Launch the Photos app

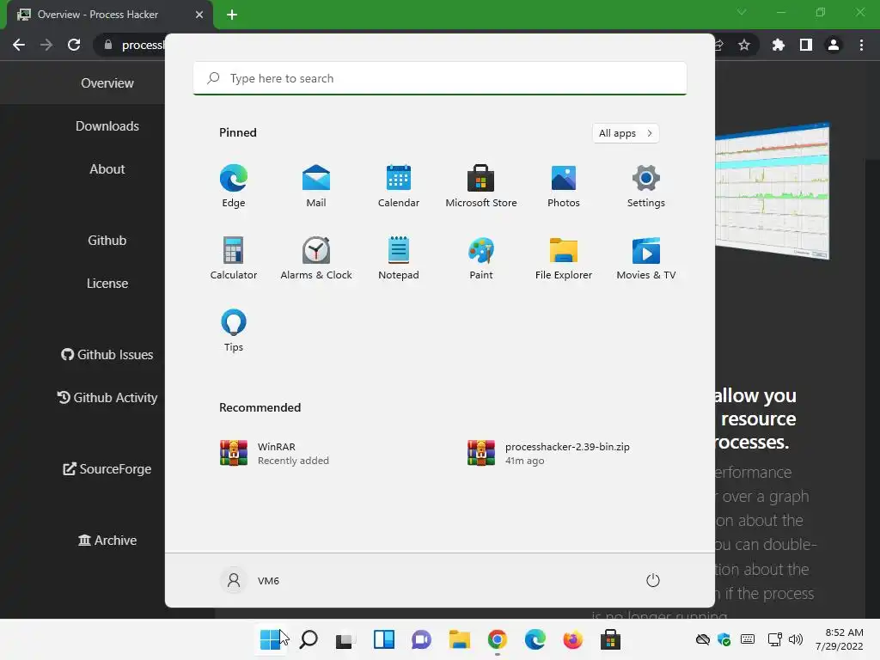coord(564,186)
